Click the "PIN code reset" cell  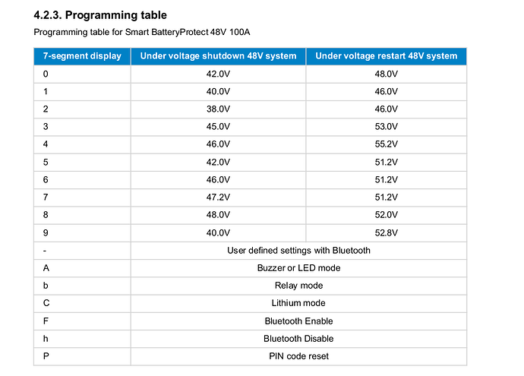(x=298, y=356)
